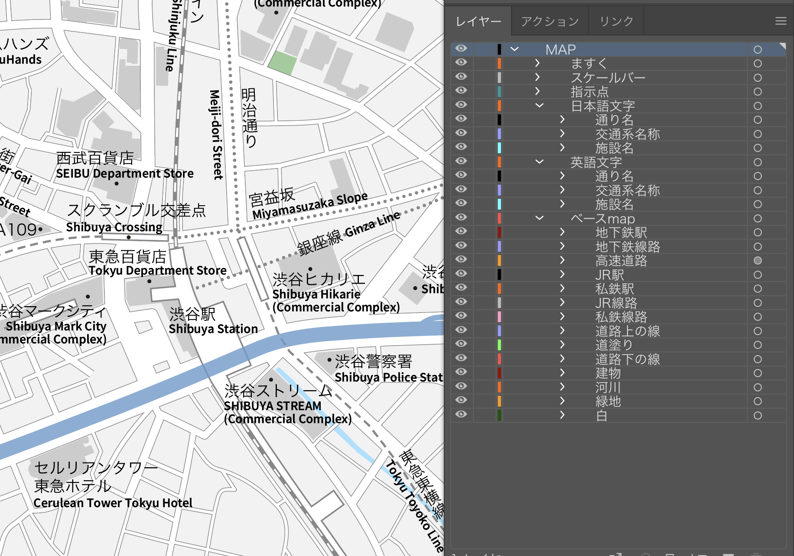Click target circle of ますく layer

click(758, 64)
